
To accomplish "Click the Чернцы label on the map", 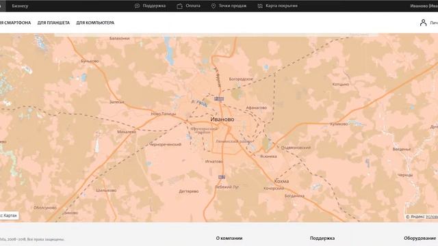I will (405, 175).
